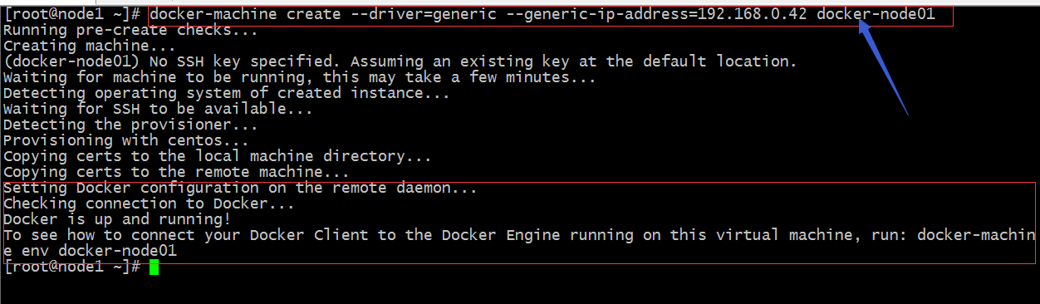Screen dimensions: 1040x304
Task: Click the 'Waiting for SSH to be available' line
Action: point(159,109)
